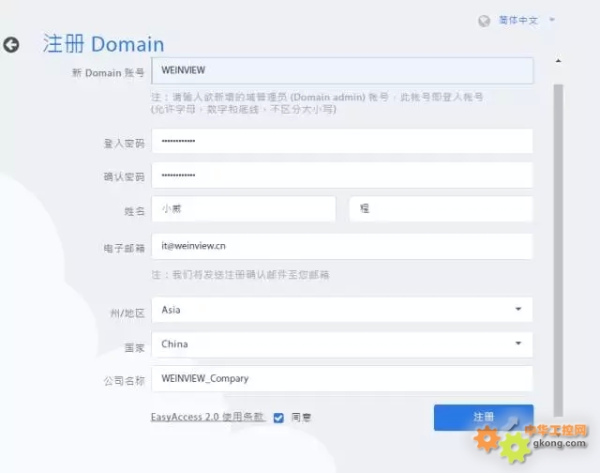Click the surname field 程
This screenshot has width=600, height=473.
[x=441, y=208]
